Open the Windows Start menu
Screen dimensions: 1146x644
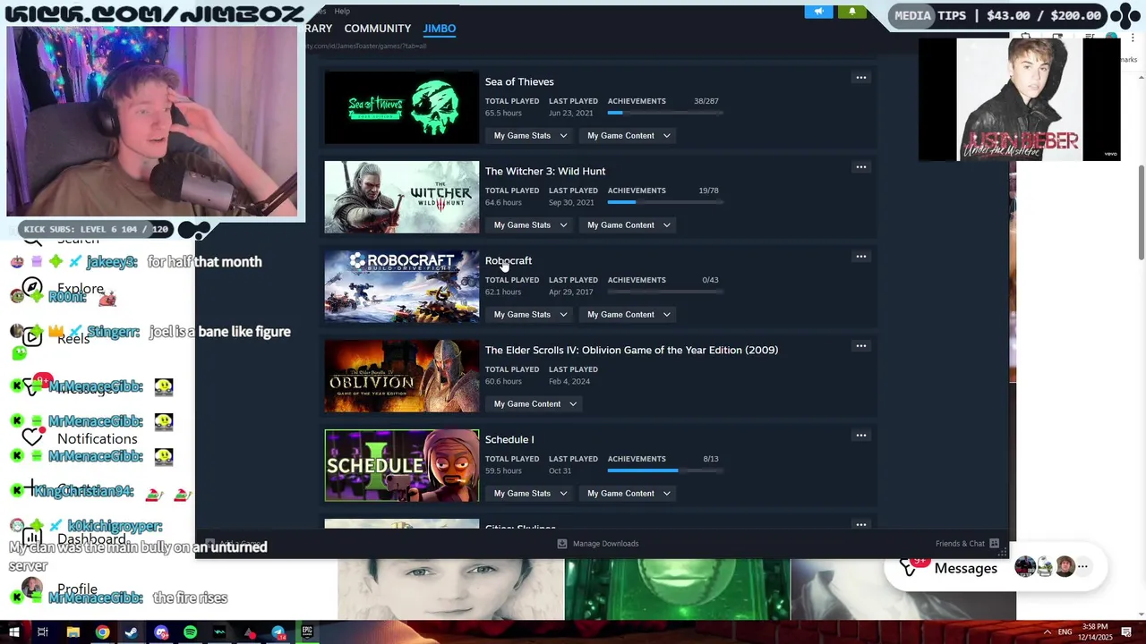click(13, 632)
